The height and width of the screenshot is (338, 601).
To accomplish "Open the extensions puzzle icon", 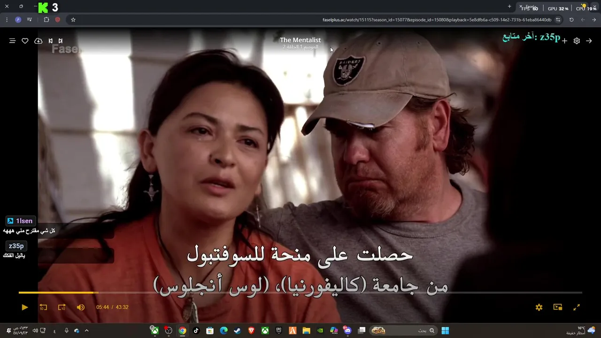I will tap(46, 20).
